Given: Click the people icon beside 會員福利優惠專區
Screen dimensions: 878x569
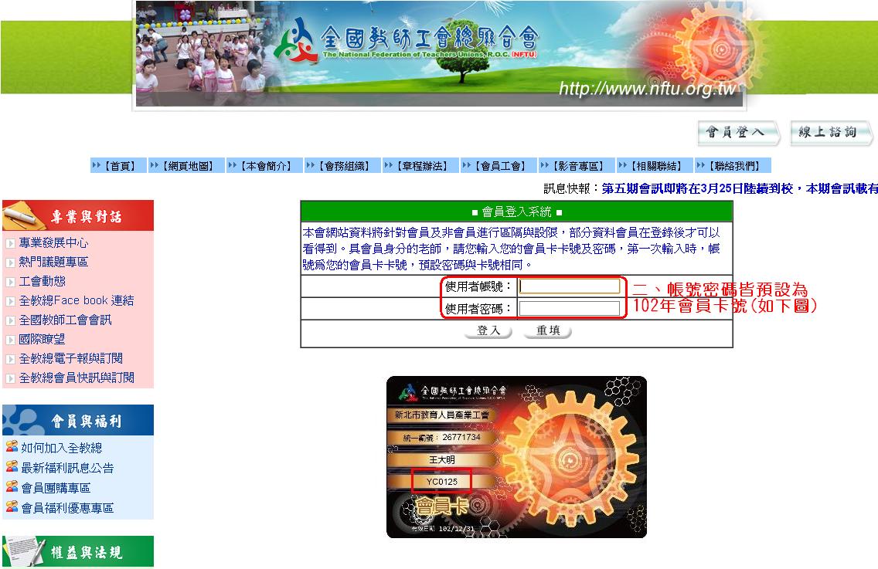Looking at the screenshot, I should (x=12, y=506).
